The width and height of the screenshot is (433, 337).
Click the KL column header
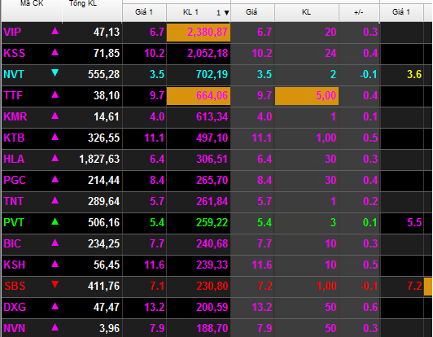[306, 12]
